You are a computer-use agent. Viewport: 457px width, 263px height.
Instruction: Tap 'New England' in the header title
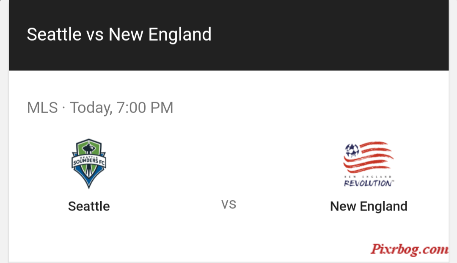160,34
